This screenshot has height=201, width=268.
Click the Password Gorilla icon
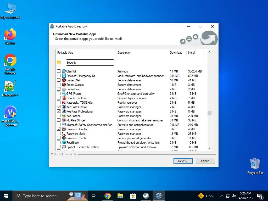pyautogui.click(x=64, y=129)
